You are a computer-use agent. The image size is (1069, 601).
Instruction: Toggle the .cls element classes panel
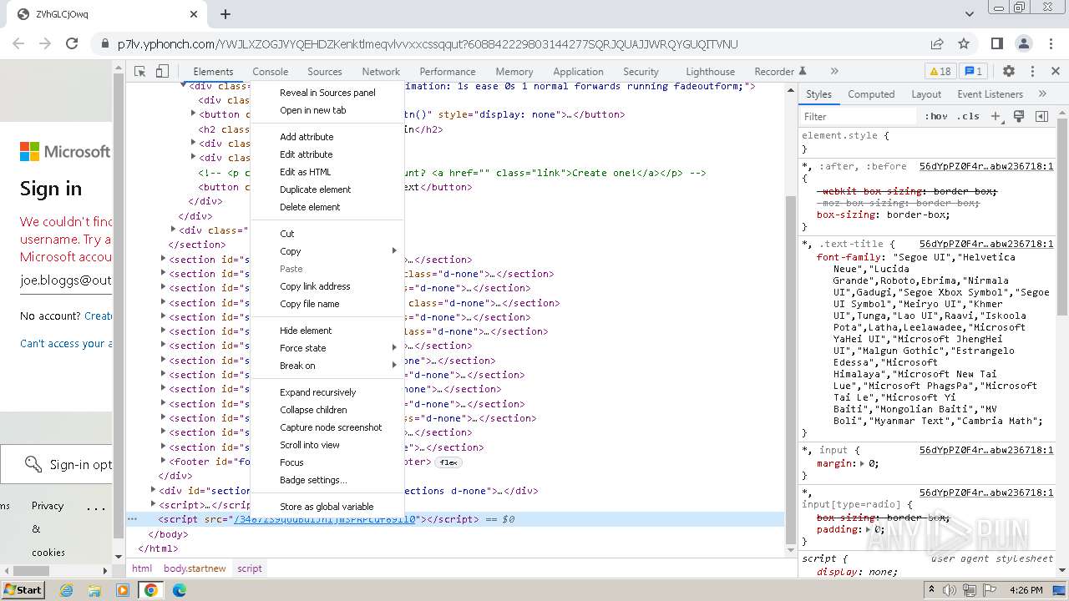coord(968,117)
